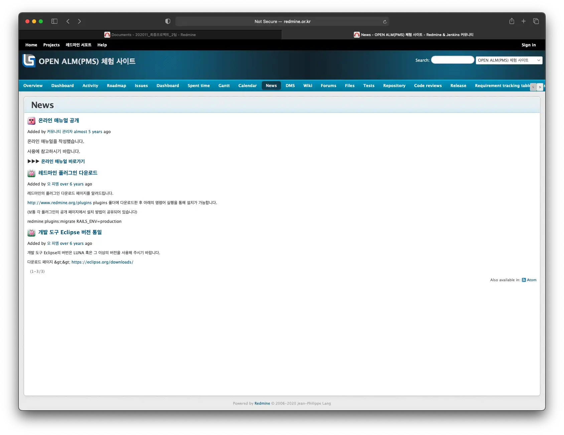Open the eclipse.org/downloads link
Screen dimensions: 564x435
pyautogui.click(x=102, y=262)
